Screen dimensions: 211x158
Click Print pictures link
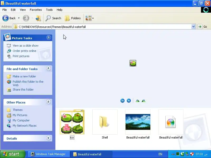(21, 56)
